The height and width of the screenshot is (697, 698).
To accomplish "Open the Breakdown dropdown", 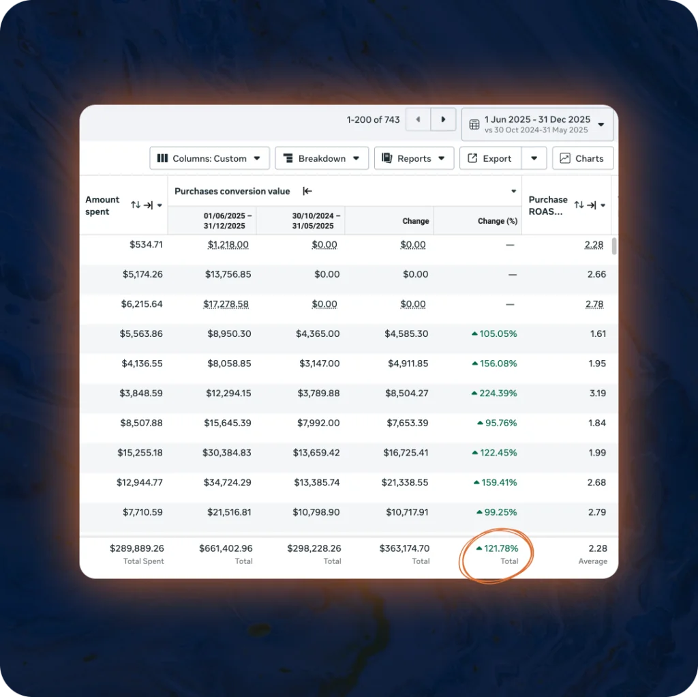I will coord(322,158).
